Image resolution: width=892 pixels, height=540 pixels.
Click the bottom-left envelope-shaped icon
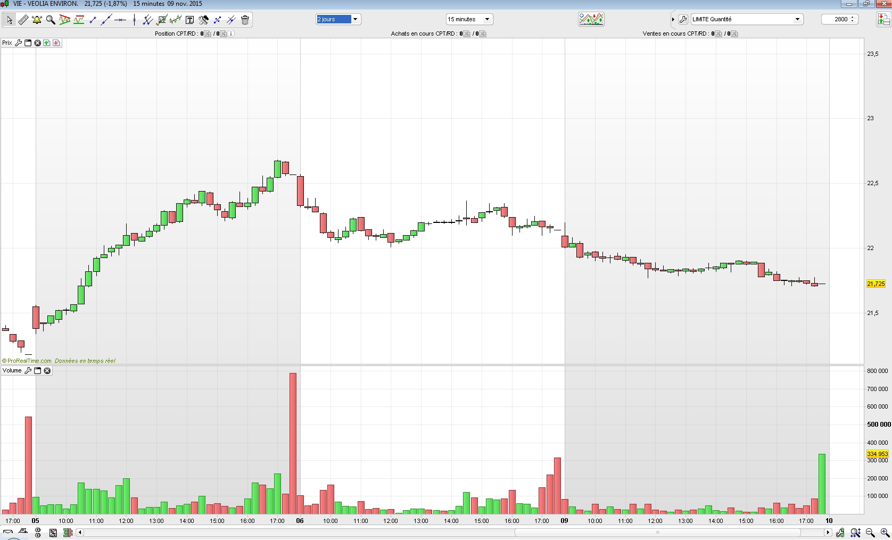coord(8,532)
